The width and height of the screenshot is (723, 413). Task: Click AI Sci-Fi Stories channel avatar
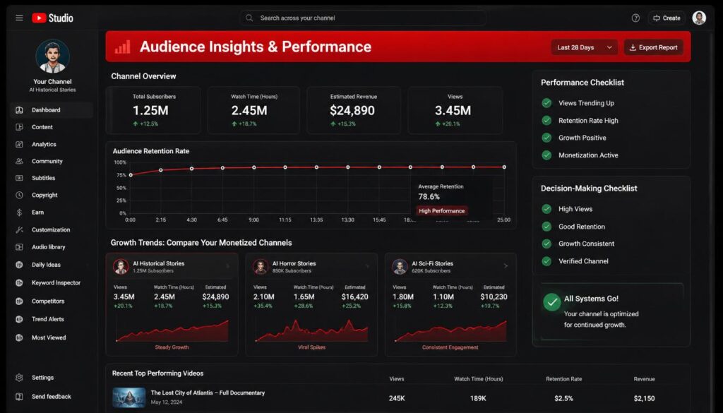[400, 266]
